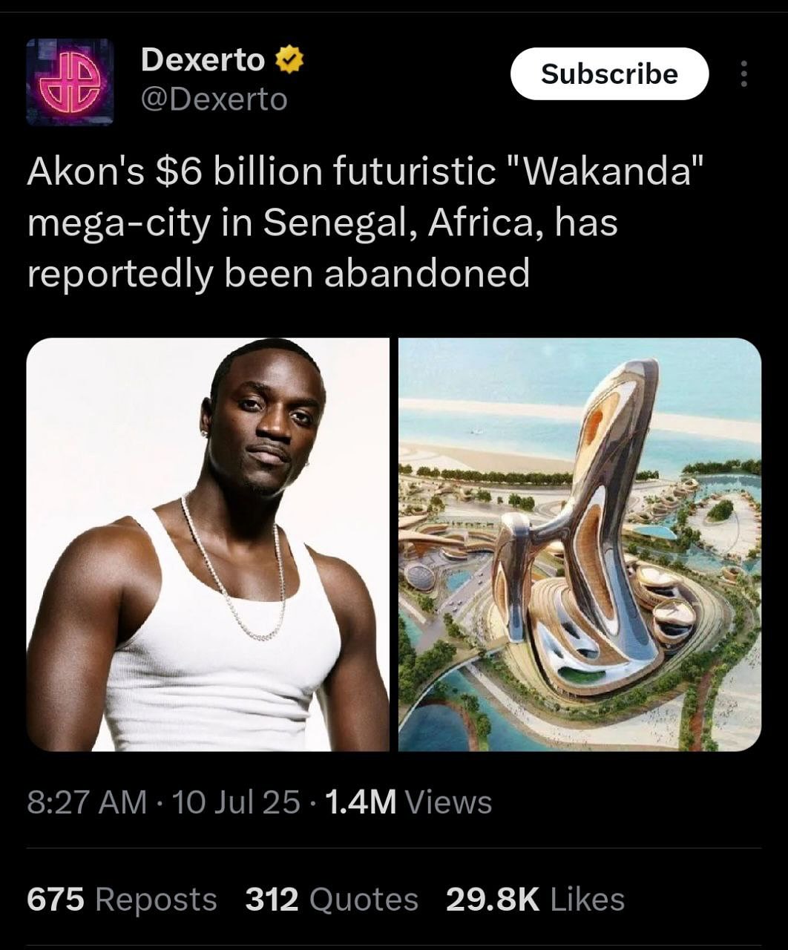Viewport: 788px width, 950px height.
Task: Click the word Likes
Action: point(587,900)
